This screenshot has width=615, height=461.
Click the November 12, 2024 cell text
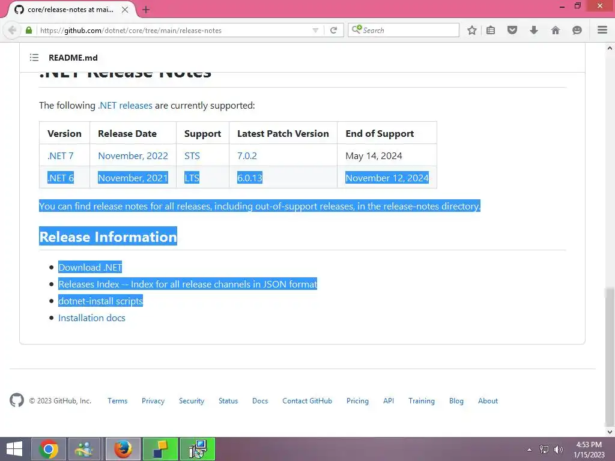387,178
